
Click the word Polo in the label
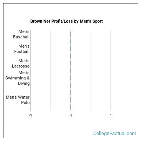tap(25, 102)
